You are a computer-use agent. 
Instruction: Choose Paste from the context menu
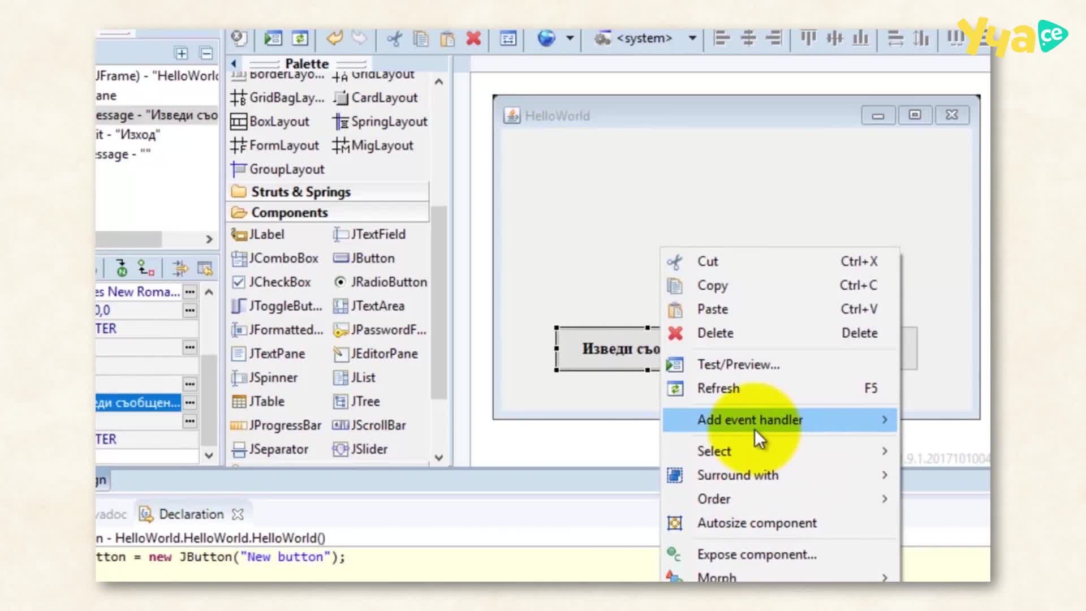[779, 309]
